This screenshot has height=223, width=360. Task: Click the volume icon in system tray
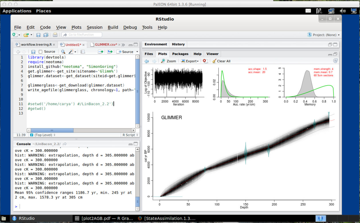point(343,11)
